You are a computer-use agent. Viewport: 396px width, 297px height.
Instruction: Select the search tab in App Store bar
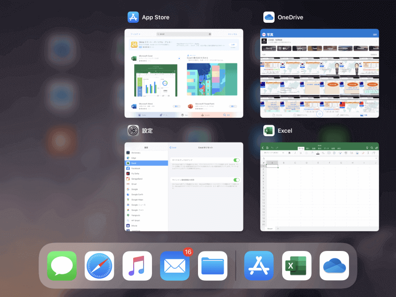coord(226,115)
